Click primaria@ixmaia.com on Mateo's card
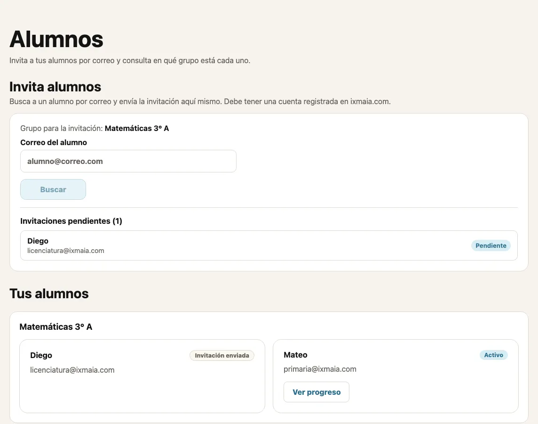 tap(320, 369)
